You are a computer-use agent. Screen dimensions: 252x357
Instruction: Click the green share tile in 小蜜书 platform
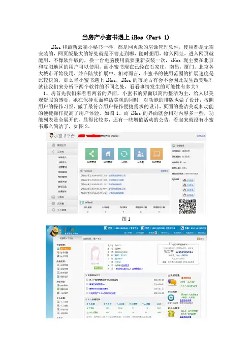click(x=91, y=154)
